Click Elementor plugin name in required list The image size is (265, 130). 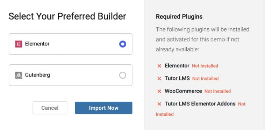[177, 66]
